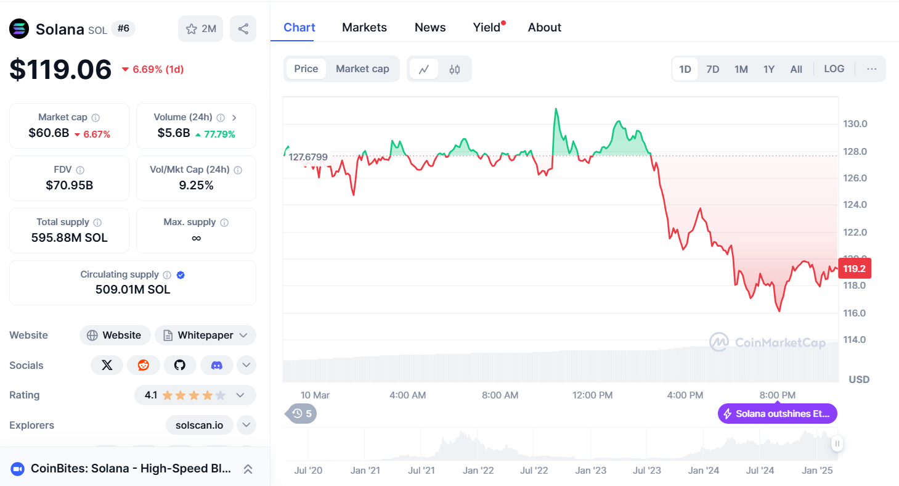Expand the Whitepaper dropdown

(x=243, y=336)
